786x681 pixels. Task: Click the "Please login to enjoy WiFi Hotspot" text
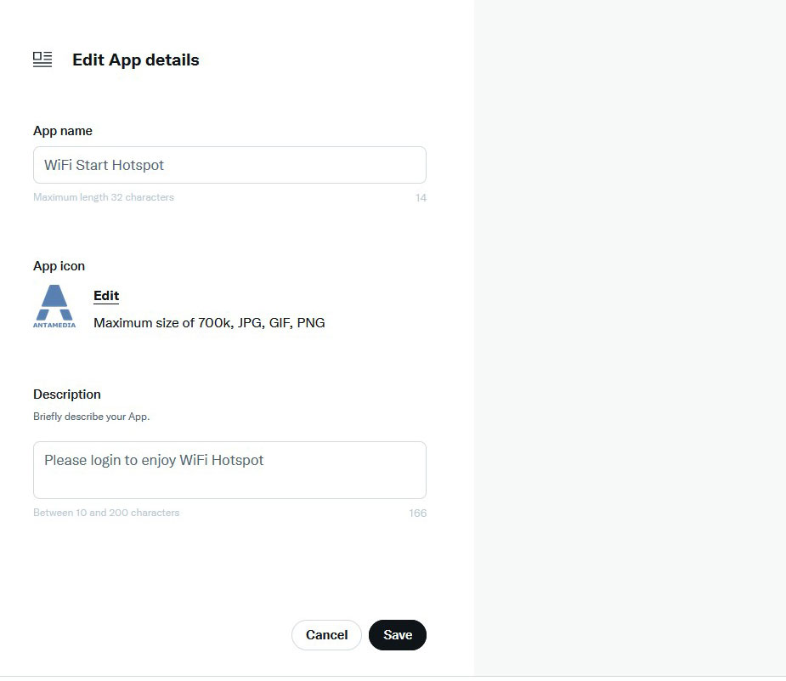pyautogui.click(x=154, y=460)
